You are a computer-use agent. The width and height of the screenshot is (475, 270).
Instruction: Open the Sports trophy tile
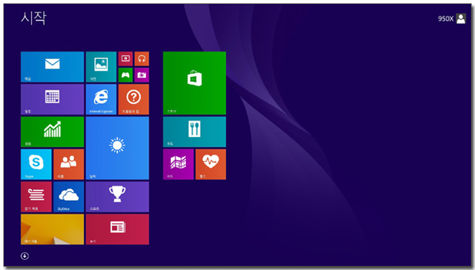[117, 197]
